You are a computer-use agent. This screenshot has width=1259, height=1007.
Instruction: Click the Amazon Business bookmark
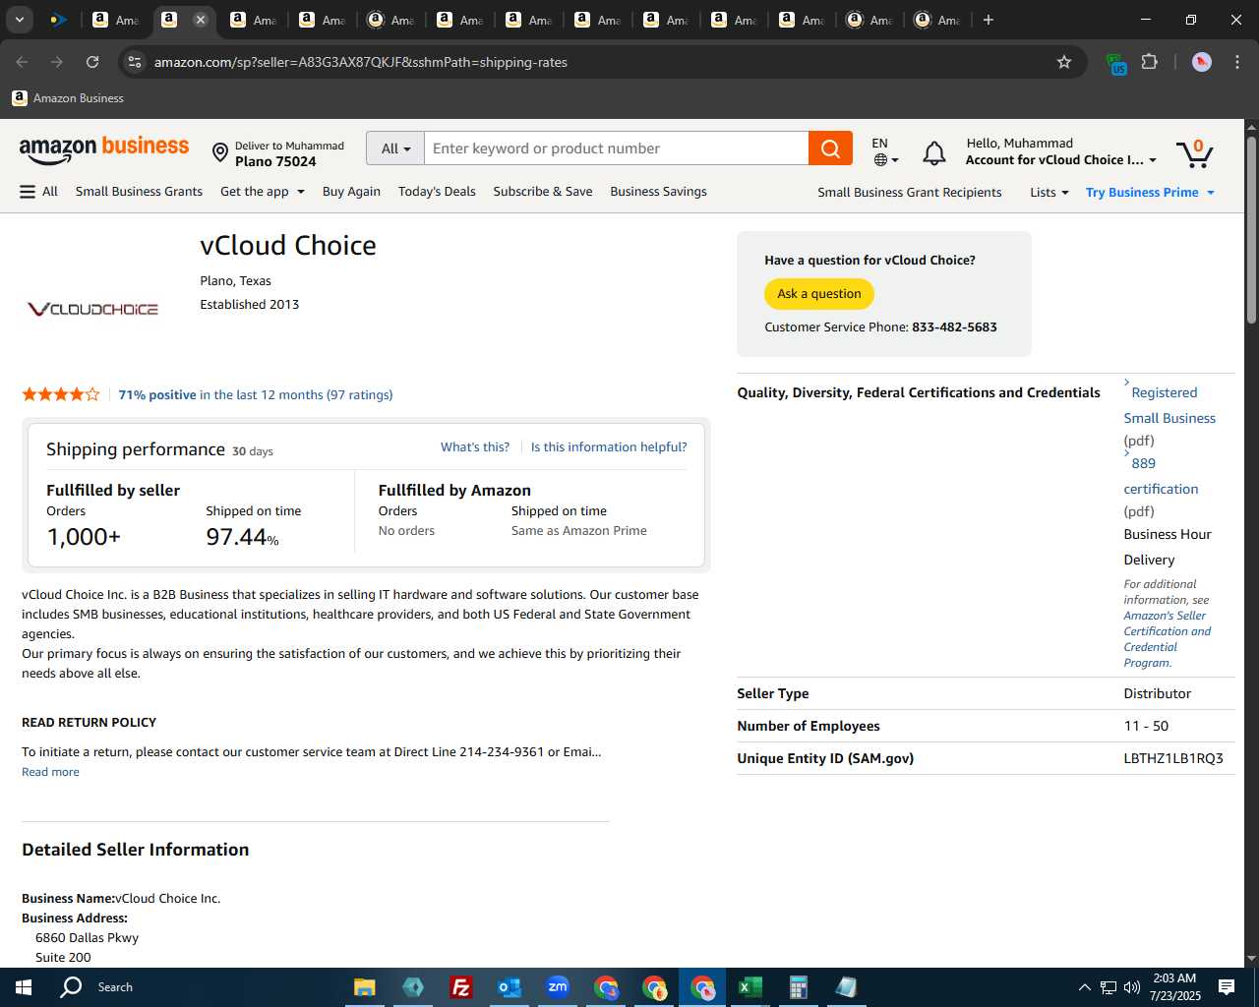point(68,98)
